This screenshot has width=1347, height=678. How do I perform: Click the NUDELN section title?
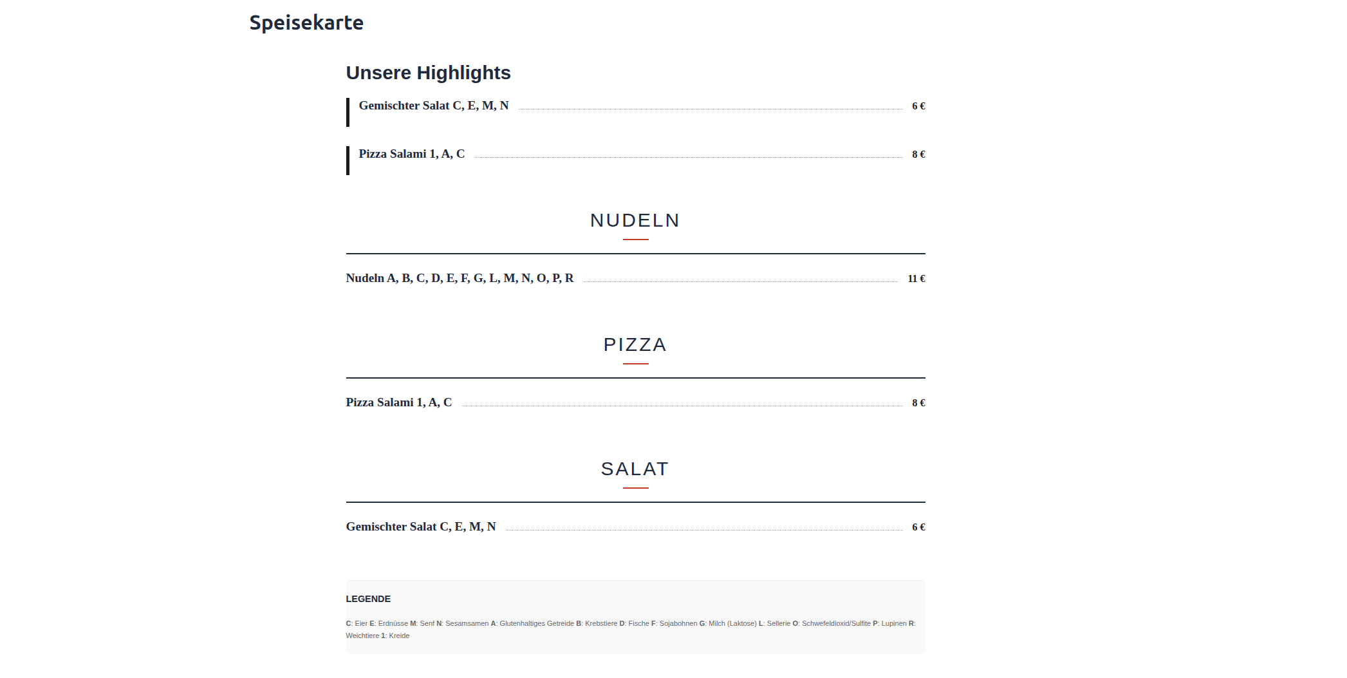(635, 220)
